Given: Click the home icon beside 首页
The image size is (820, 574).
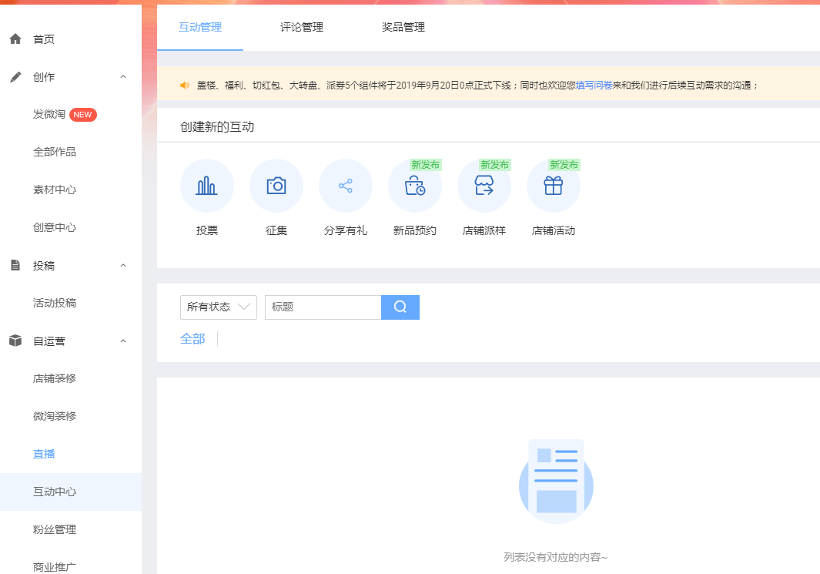Looking at the screenshot, I should pos(15,39).
